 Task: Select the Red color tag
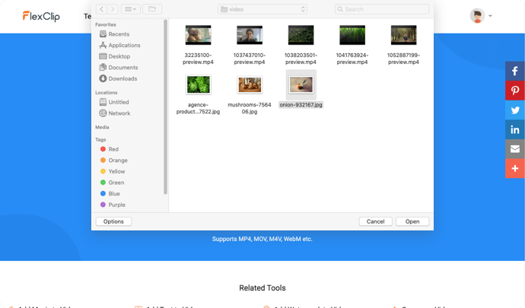(113, 150)
